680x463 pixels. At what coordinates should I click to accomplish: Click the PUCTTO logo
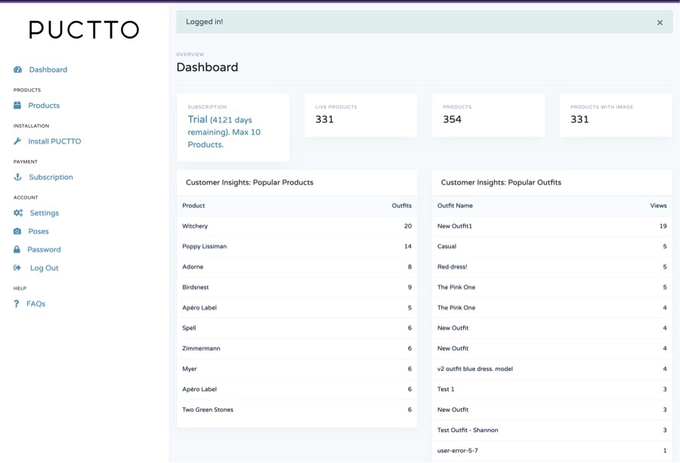click(84, 29)
